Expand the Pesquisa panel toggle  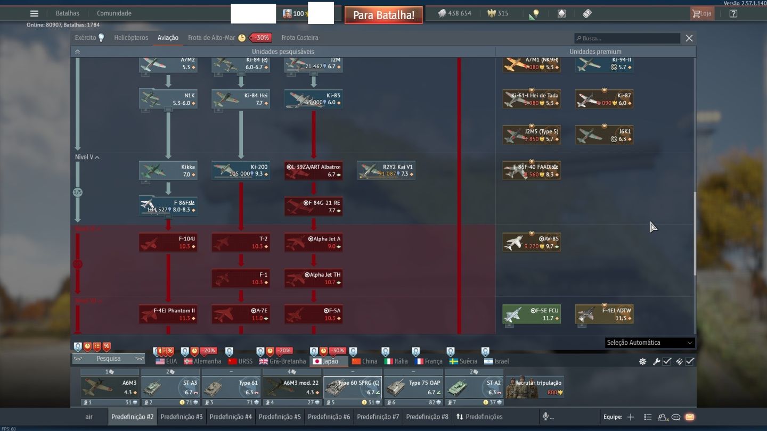tap(109, 359)
